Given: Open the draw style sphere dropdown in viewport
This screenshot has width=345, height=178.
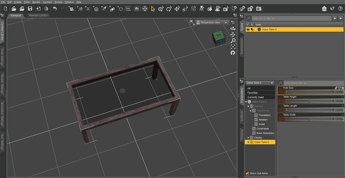Looking at the screenshot, I should pos(191,22).
